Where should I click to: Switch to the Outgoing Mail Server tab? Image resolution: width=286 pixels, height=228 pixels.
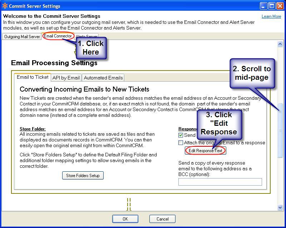[22, 37]
